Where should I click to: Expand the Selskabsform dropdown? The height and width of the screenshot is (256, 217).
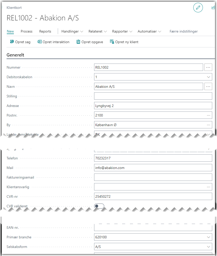(x=208, y=247)
